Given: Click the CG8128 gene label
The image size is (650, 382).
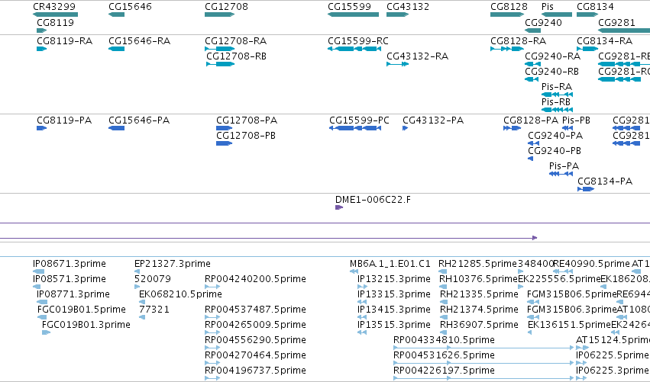Looking at the screenshot, I should tap(509, 7).
